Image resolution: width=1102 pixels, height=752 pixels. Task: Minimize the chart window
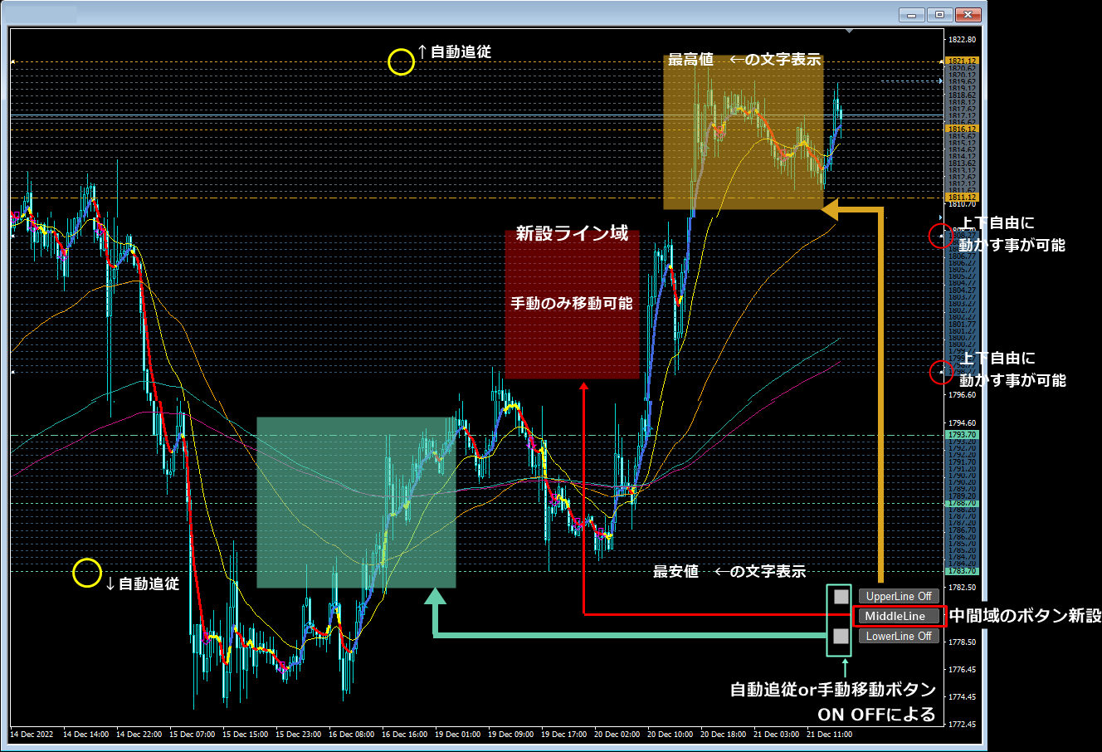tap(912, 14)
